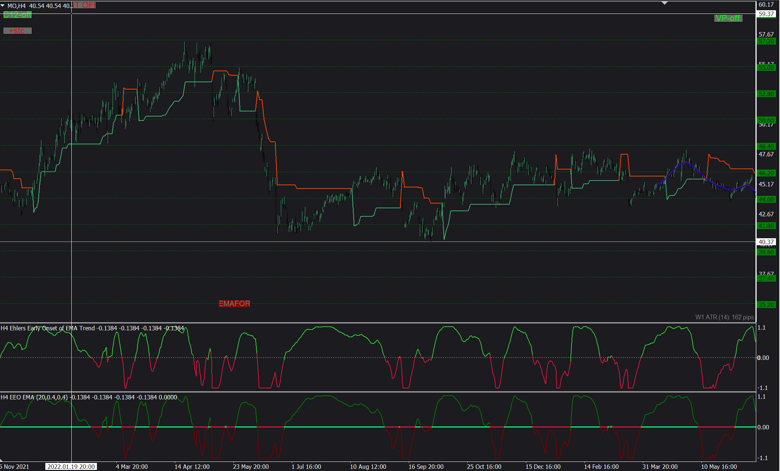780x471 pixels.
Task: Select the 2022.01.19 20:00 date marker
Action: [71, 467]
